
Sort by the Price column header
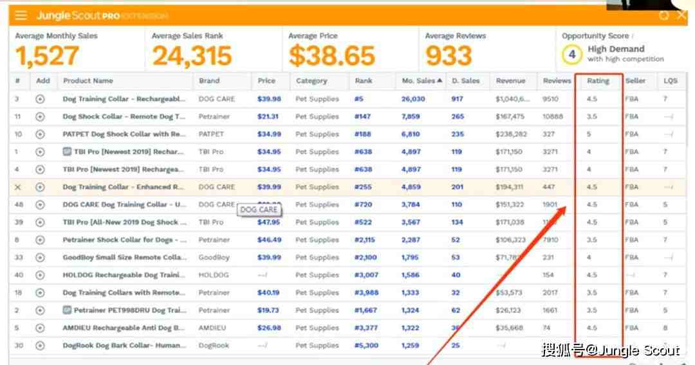click(266, 80)
